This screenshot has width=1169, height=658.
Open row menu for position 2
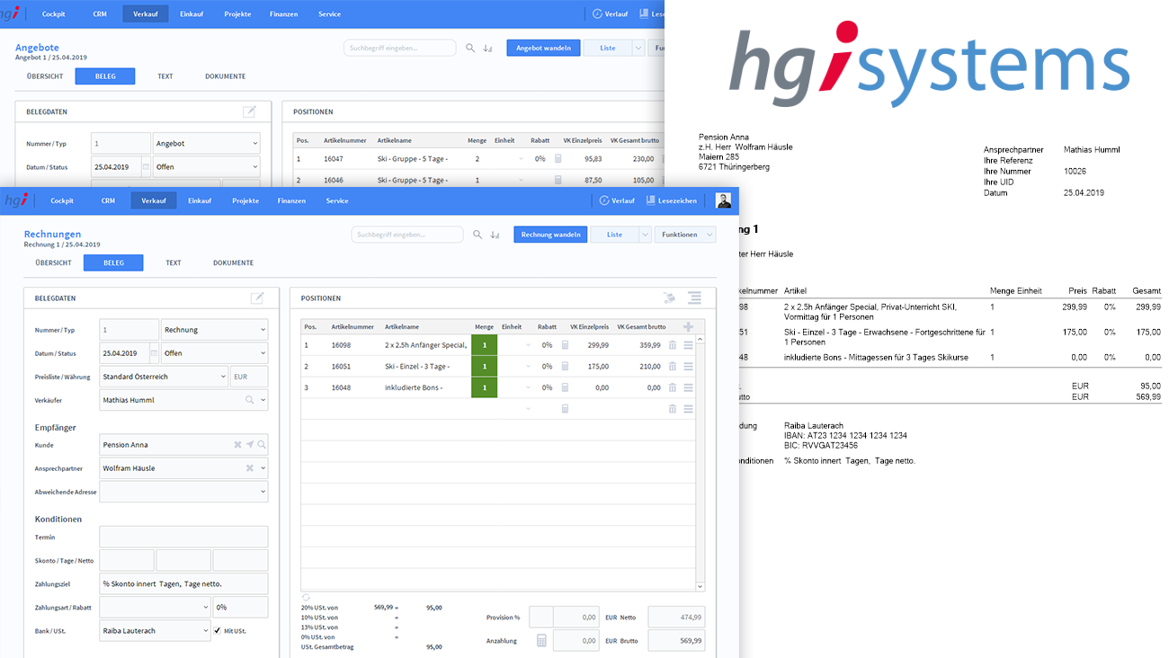click(689, 367)
